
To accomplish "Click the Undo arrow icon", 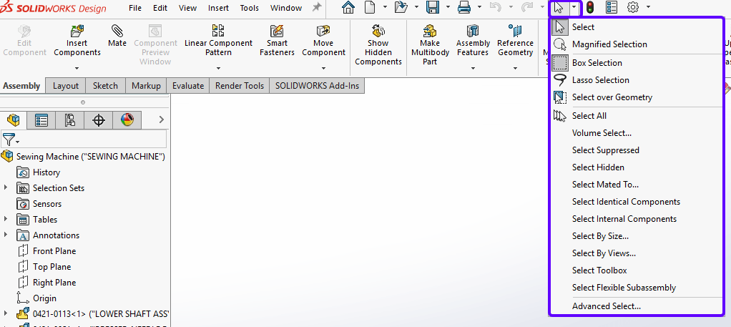I will pos(496,7).
